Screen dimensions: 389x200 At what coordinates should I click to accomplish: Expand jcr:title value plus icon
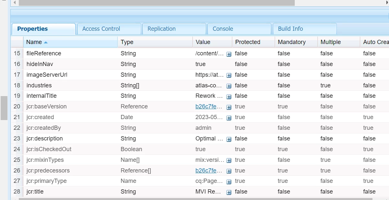(229, 192)
